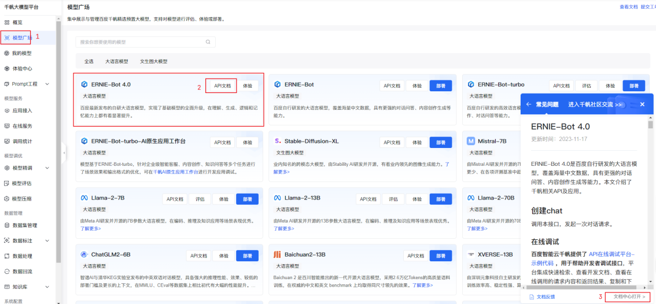656x304 pixels.
Task: Open 数据回流 in sidebar
Action: (22, 272)
